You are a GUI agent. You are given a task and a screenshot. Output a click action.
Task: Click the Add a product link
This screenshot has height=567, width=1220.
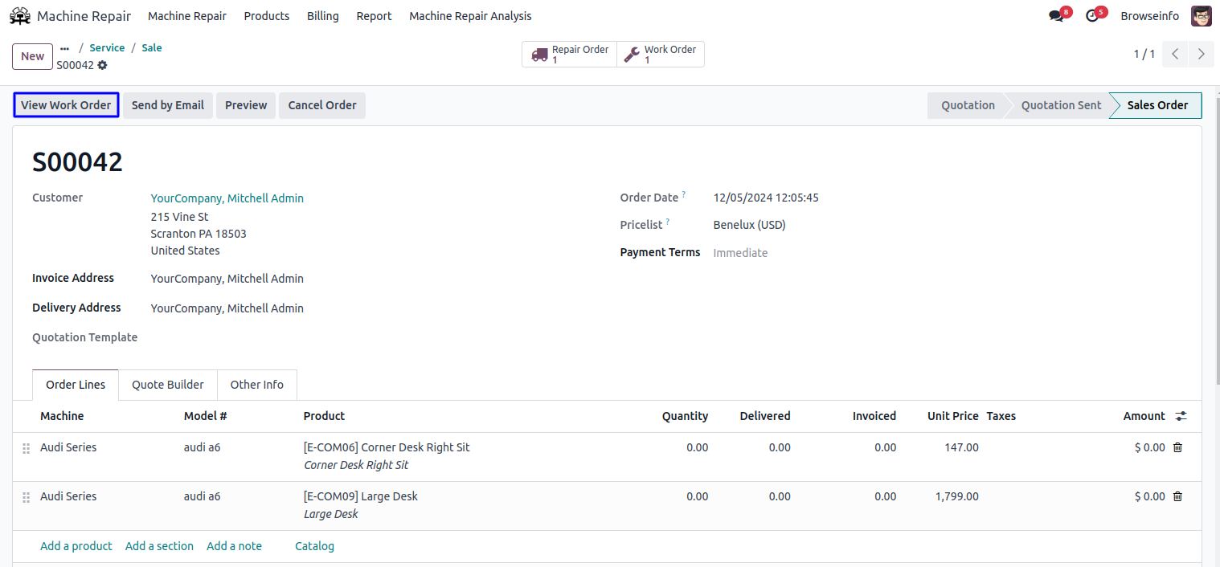coord(76,546)
